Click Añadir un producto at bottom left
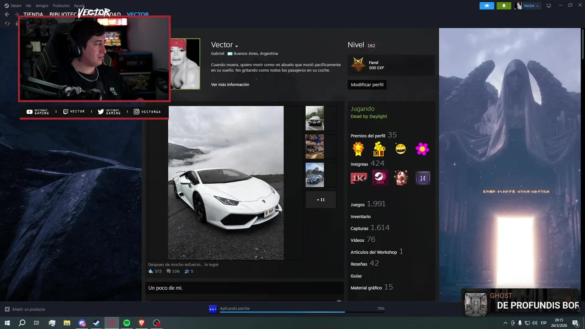This screenshot has height=329, width=585. click(x=25, y=309)
